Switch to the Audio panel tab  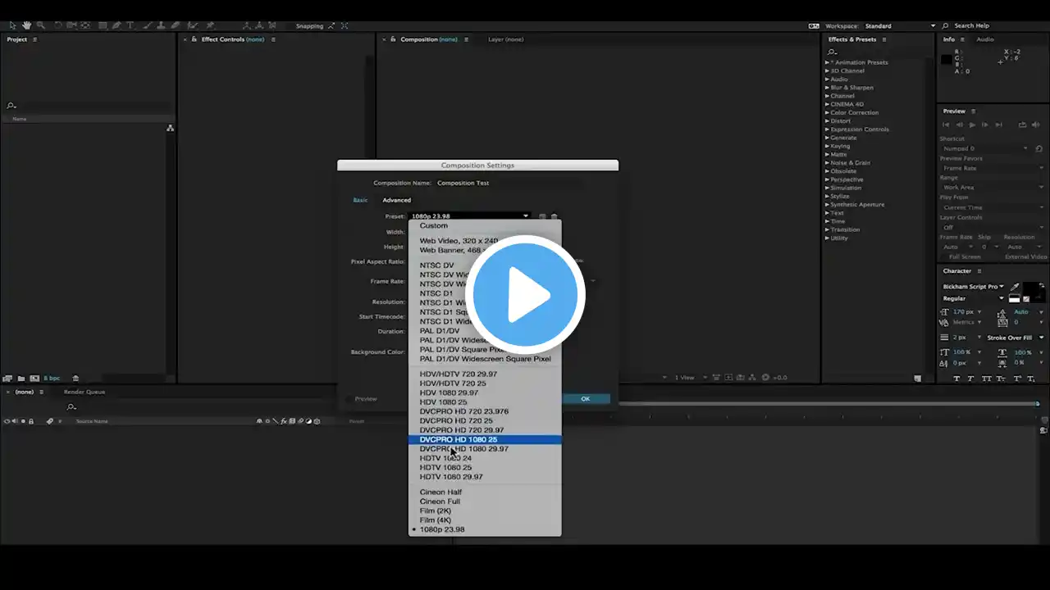point(984,39)
